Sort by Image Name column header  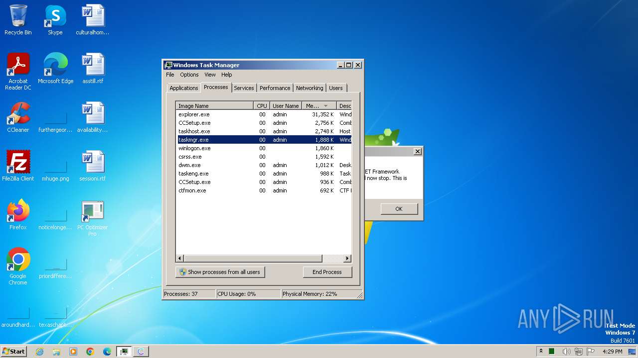click(x=215, y=106)
